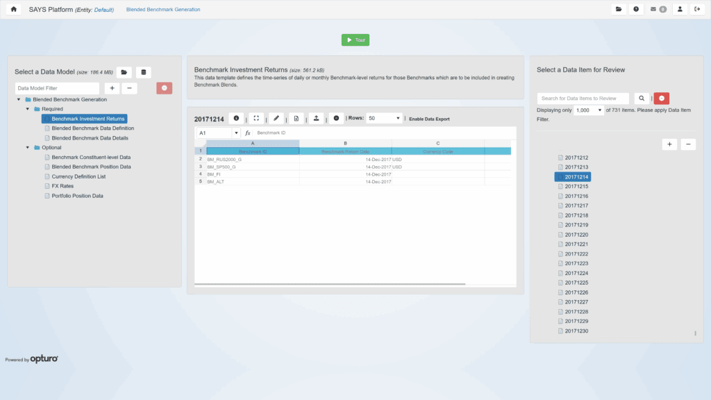Open the help question mark icon
Viewport: 711px width, 400px height.
click(x=636, y=10)
